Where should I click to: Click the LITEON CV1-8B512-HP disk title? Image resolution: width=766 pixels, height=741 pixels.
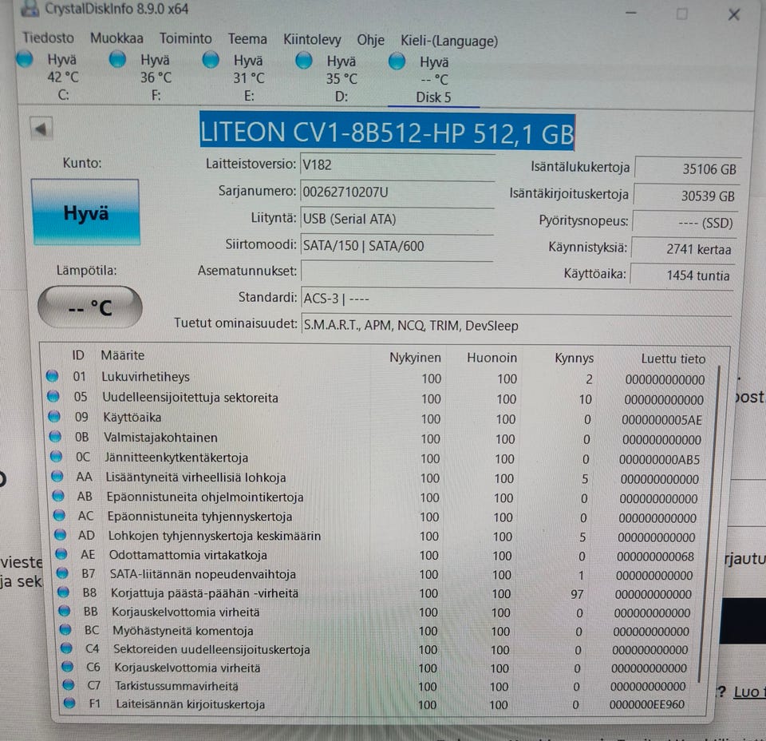(x=387, y=133)
